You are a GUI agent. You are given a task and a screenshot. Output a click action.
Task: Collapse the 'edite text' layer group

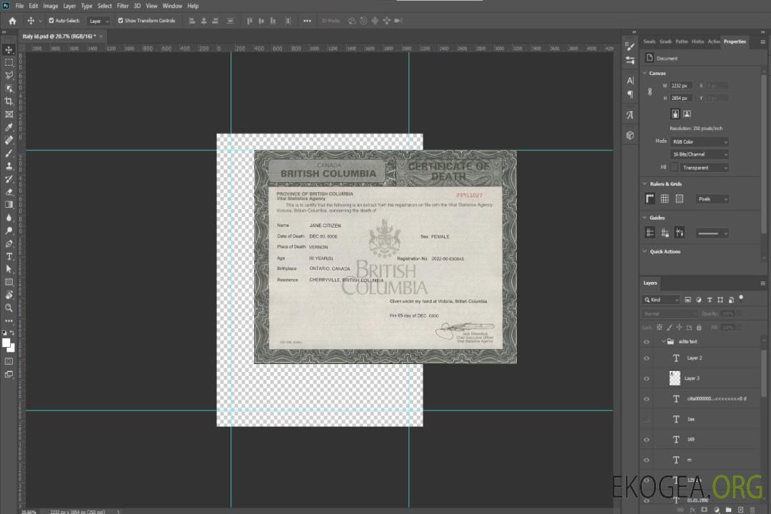point(663,341)
